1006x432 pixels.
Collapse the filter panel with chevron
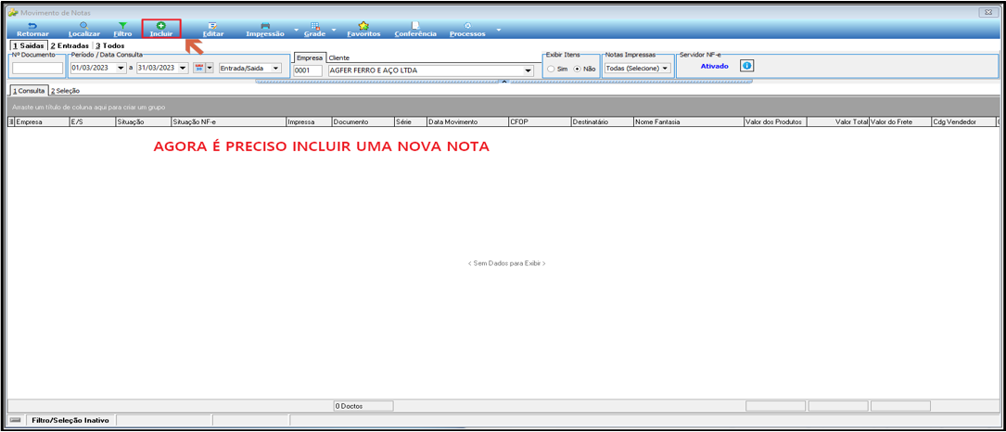504,82
